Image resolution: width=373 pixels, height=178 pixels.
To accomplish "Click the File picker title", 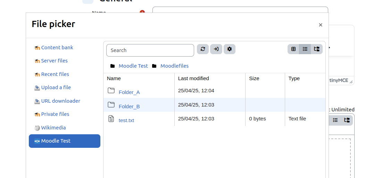I will coord(53,24).
